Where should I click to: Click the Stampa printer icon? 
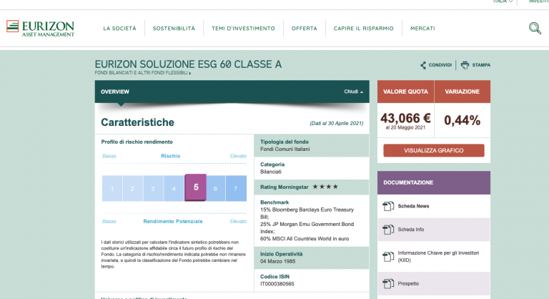coord(465,65)
